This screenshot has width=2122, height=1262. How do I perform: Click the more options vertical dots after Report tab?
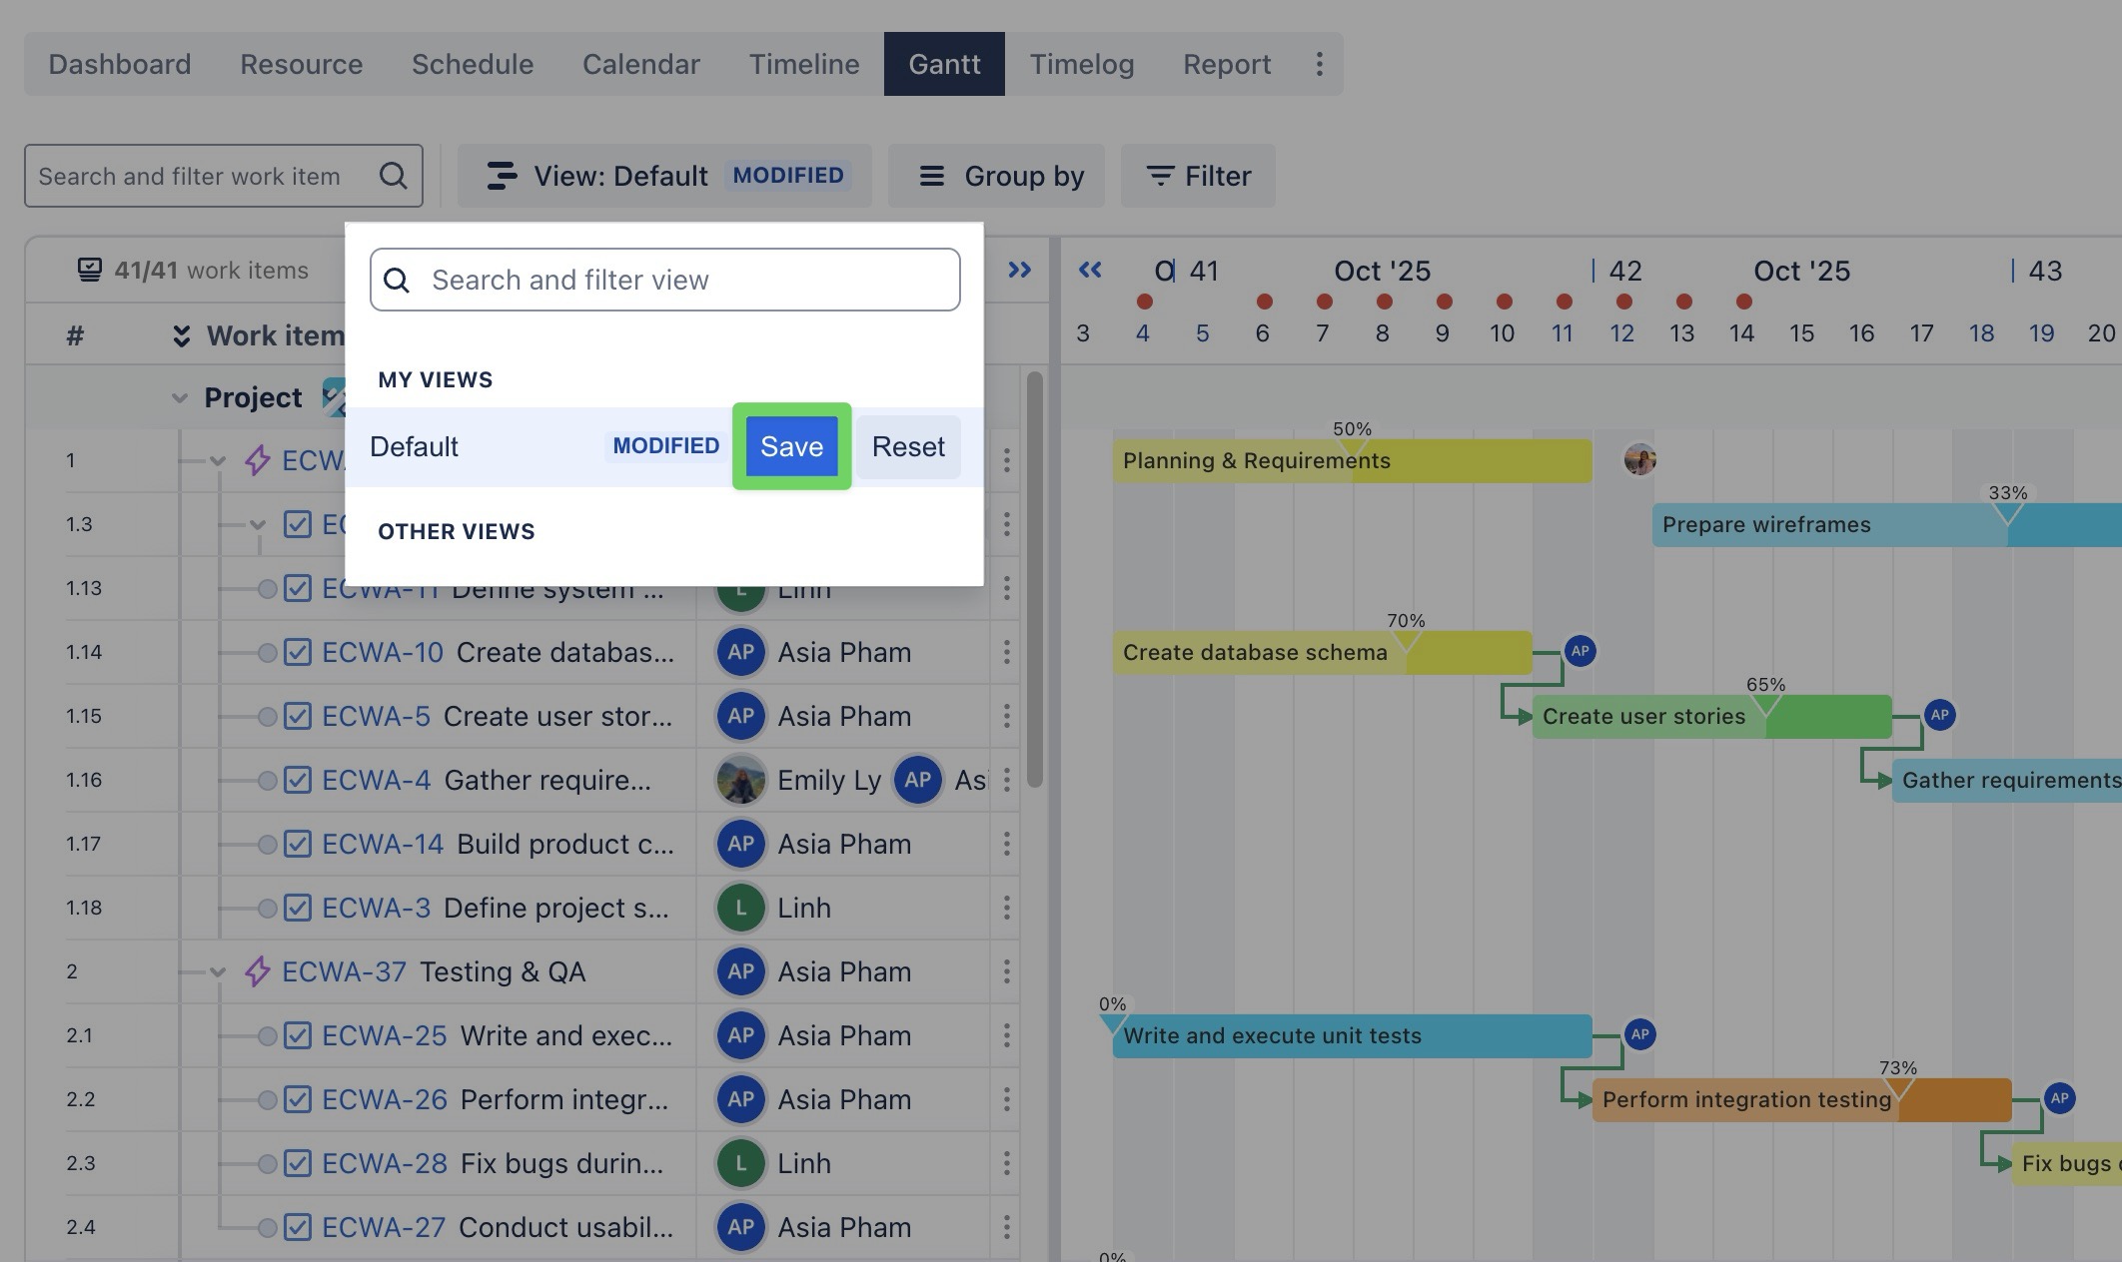1319,64
